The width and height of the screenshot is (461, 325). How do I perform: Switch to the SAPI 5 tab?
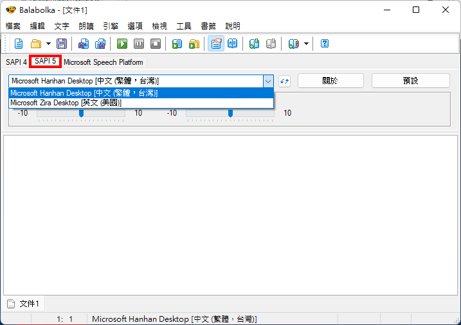(x=45, y=61)
